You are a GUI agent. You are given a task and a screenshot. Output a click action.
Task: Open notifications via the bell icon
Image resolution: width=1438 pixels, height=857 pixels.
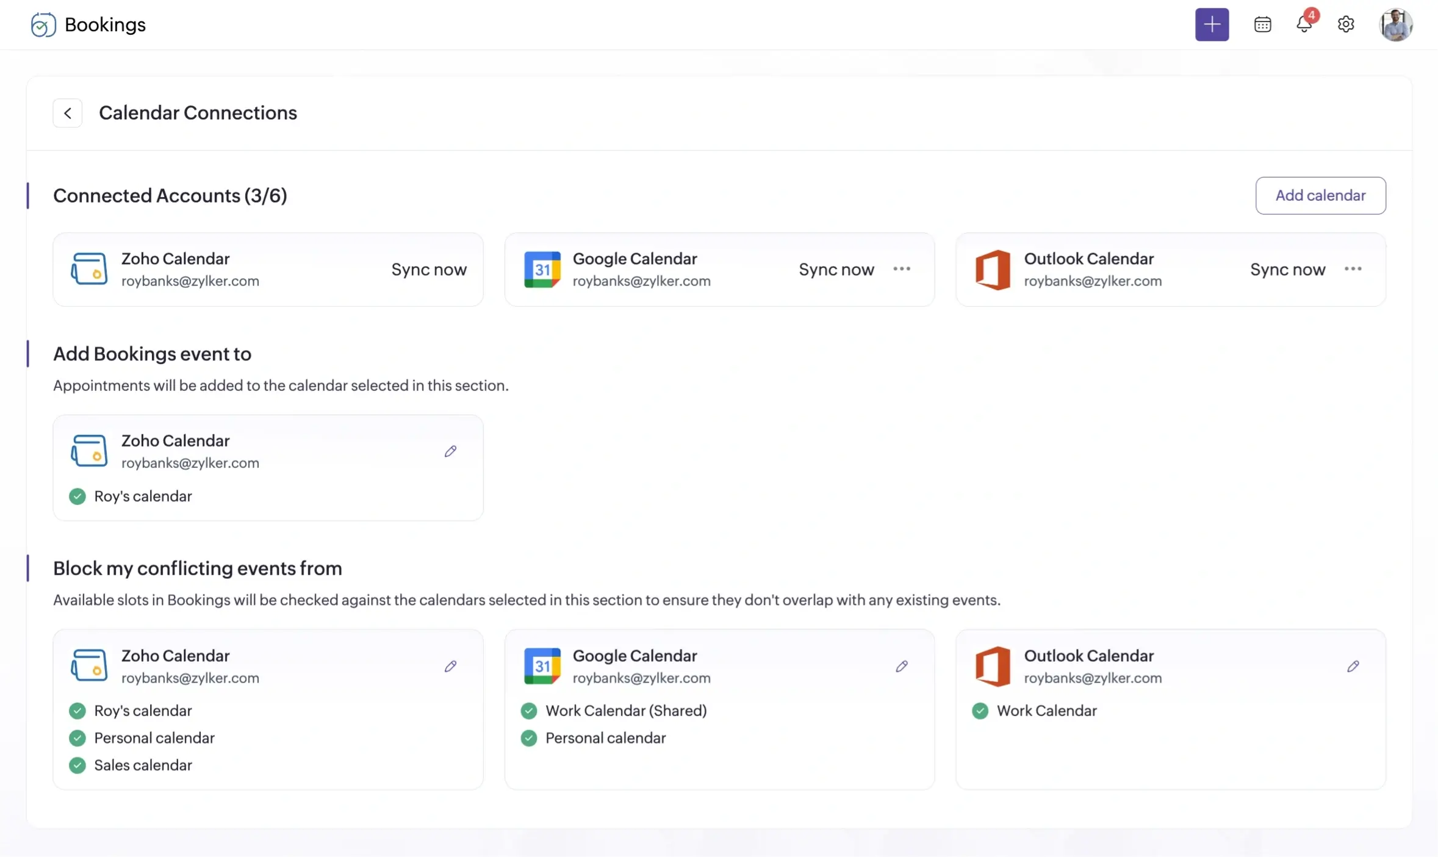[x=1304, y=24]
